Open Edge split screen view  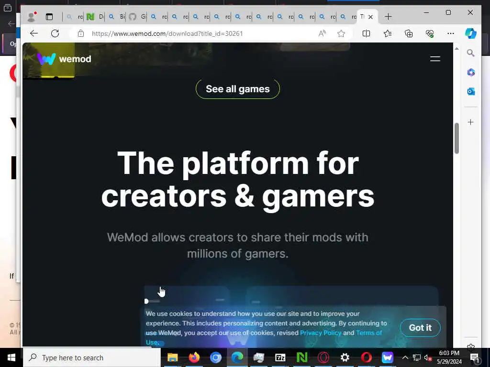coord(366,33)
